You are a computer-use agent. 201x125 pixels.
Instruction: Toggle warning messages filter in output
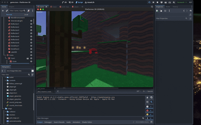pos(149,114)
